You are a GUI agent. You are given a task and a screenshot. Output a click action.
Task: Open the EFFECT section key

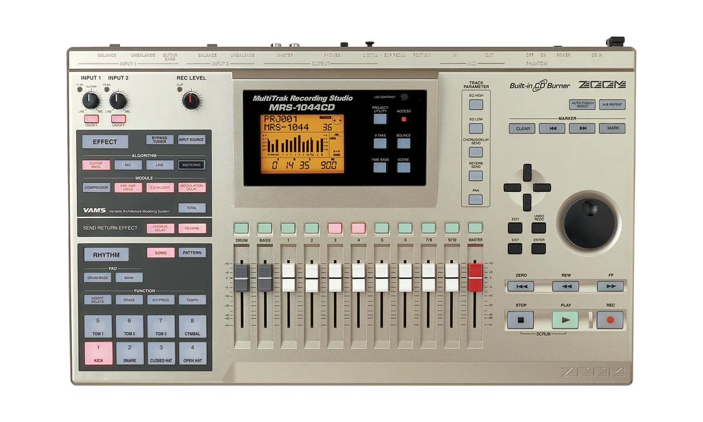[105, 142]
